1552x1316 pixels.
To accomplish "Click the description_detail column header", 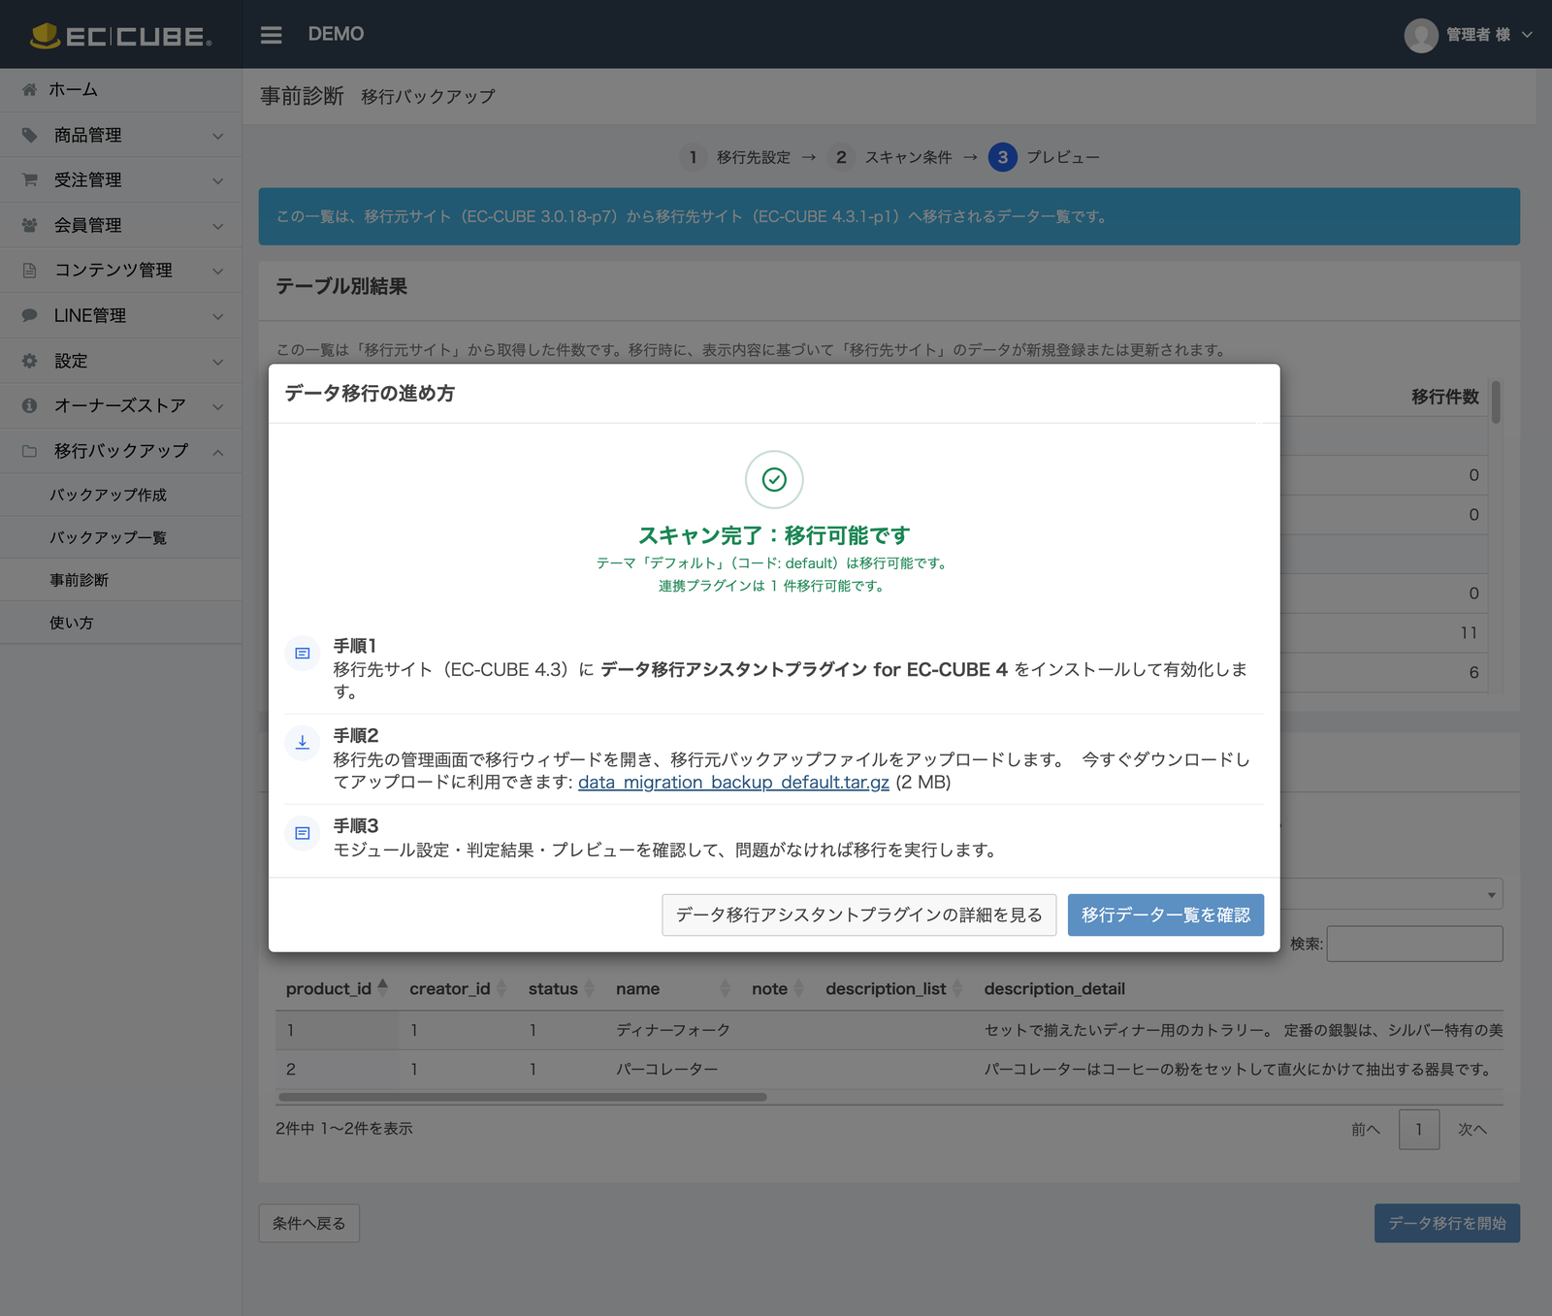I will pos(1054,988).
